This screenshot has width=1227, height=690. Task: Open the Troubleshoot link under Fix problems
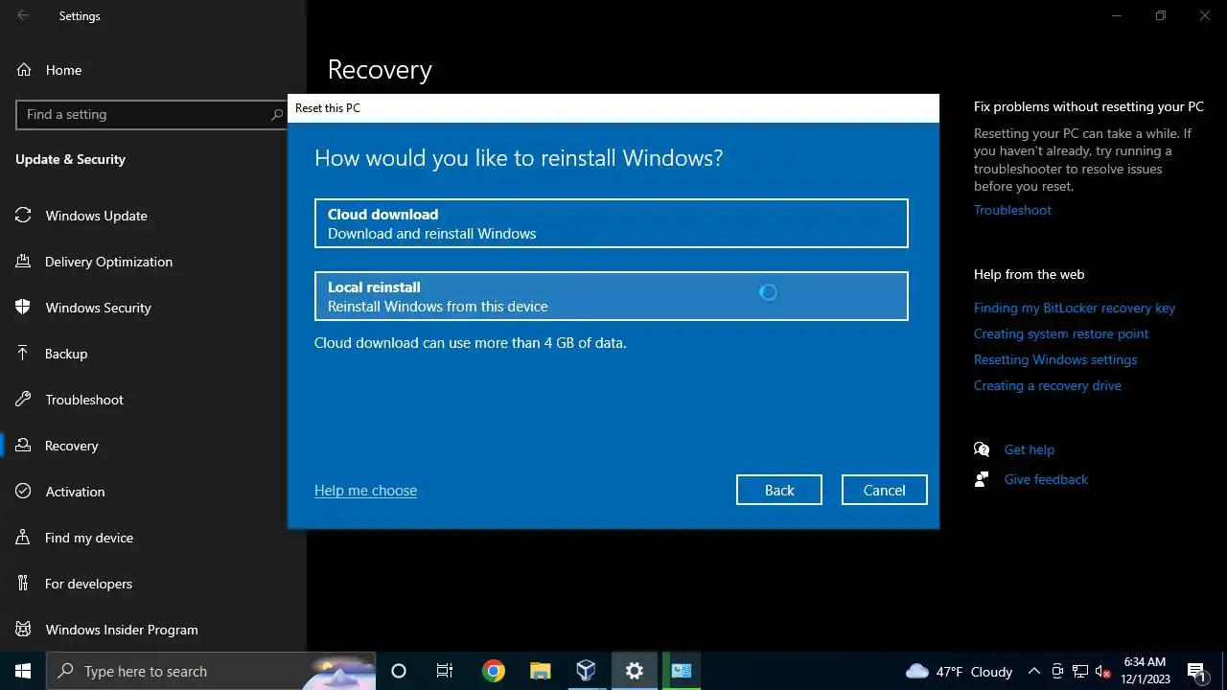pyautogui.click(x=1012, y=210)
